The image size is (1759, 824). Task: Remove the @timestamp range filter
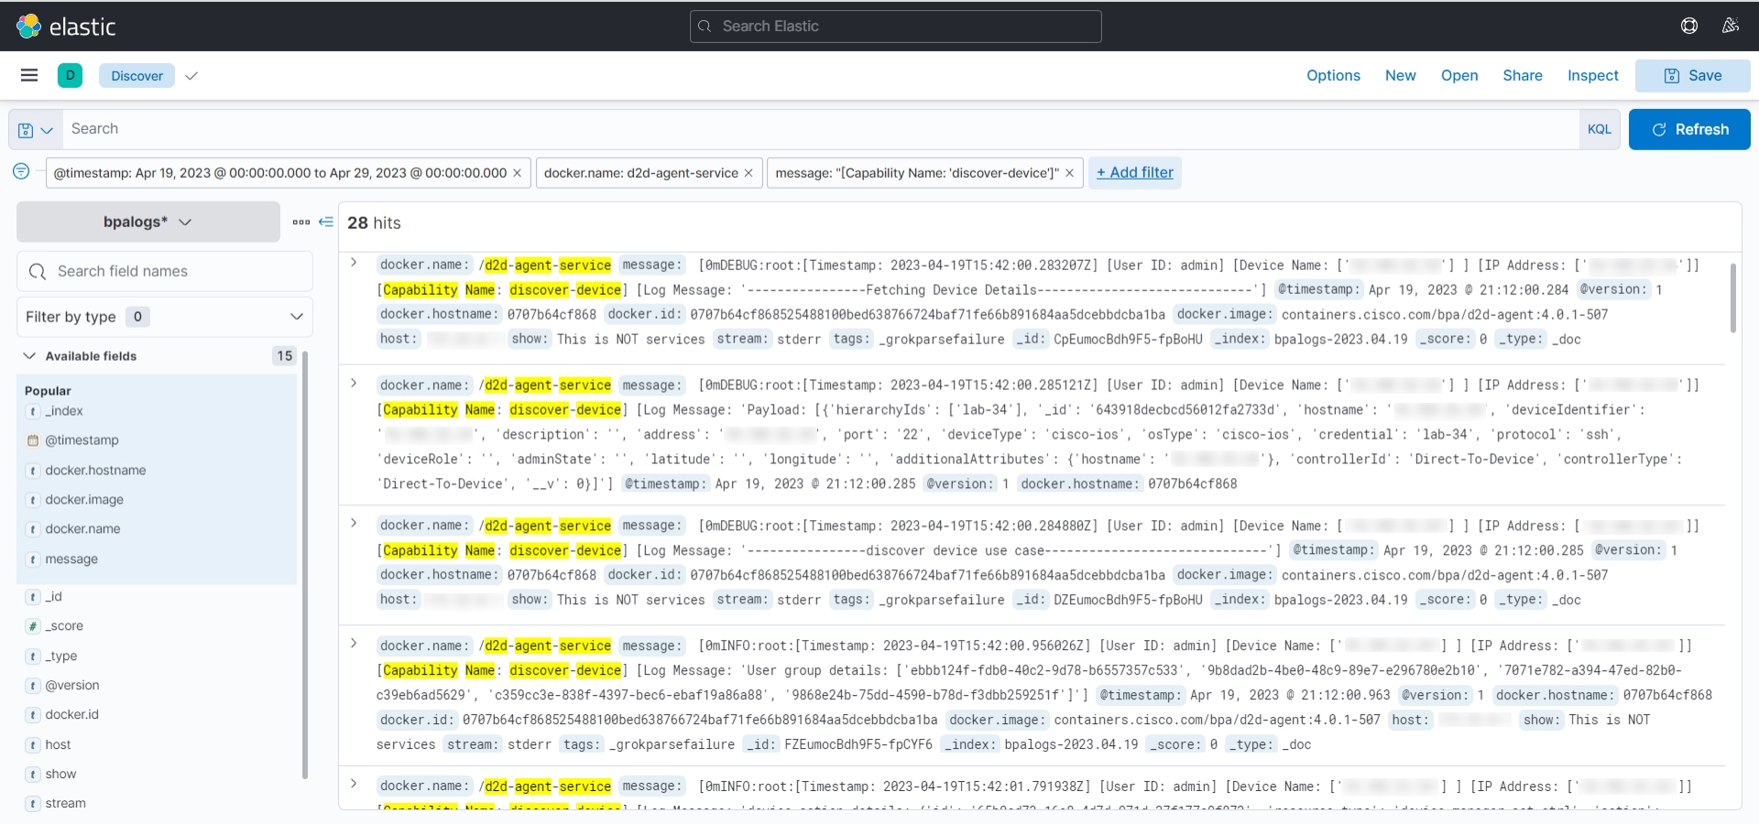pyautogui.click(x=517, y=173)
